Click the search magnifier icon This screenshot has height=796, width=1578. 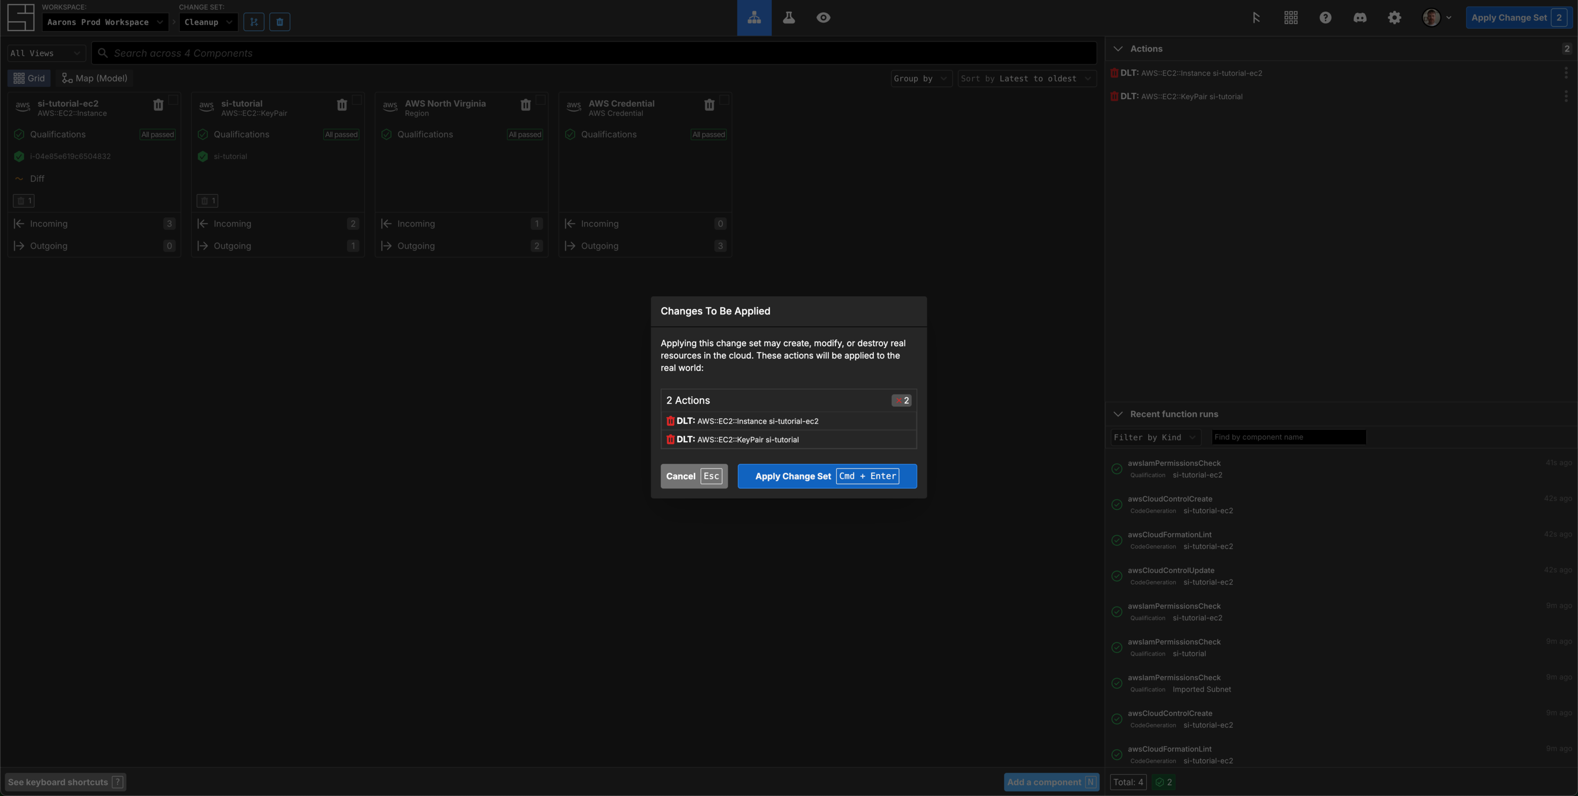click(x=103, y=53)
